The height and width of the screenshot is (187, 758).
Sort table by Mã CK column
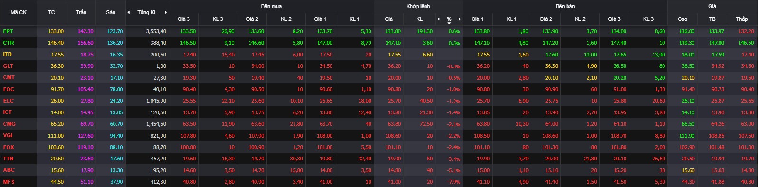click(x=19, y=12)
